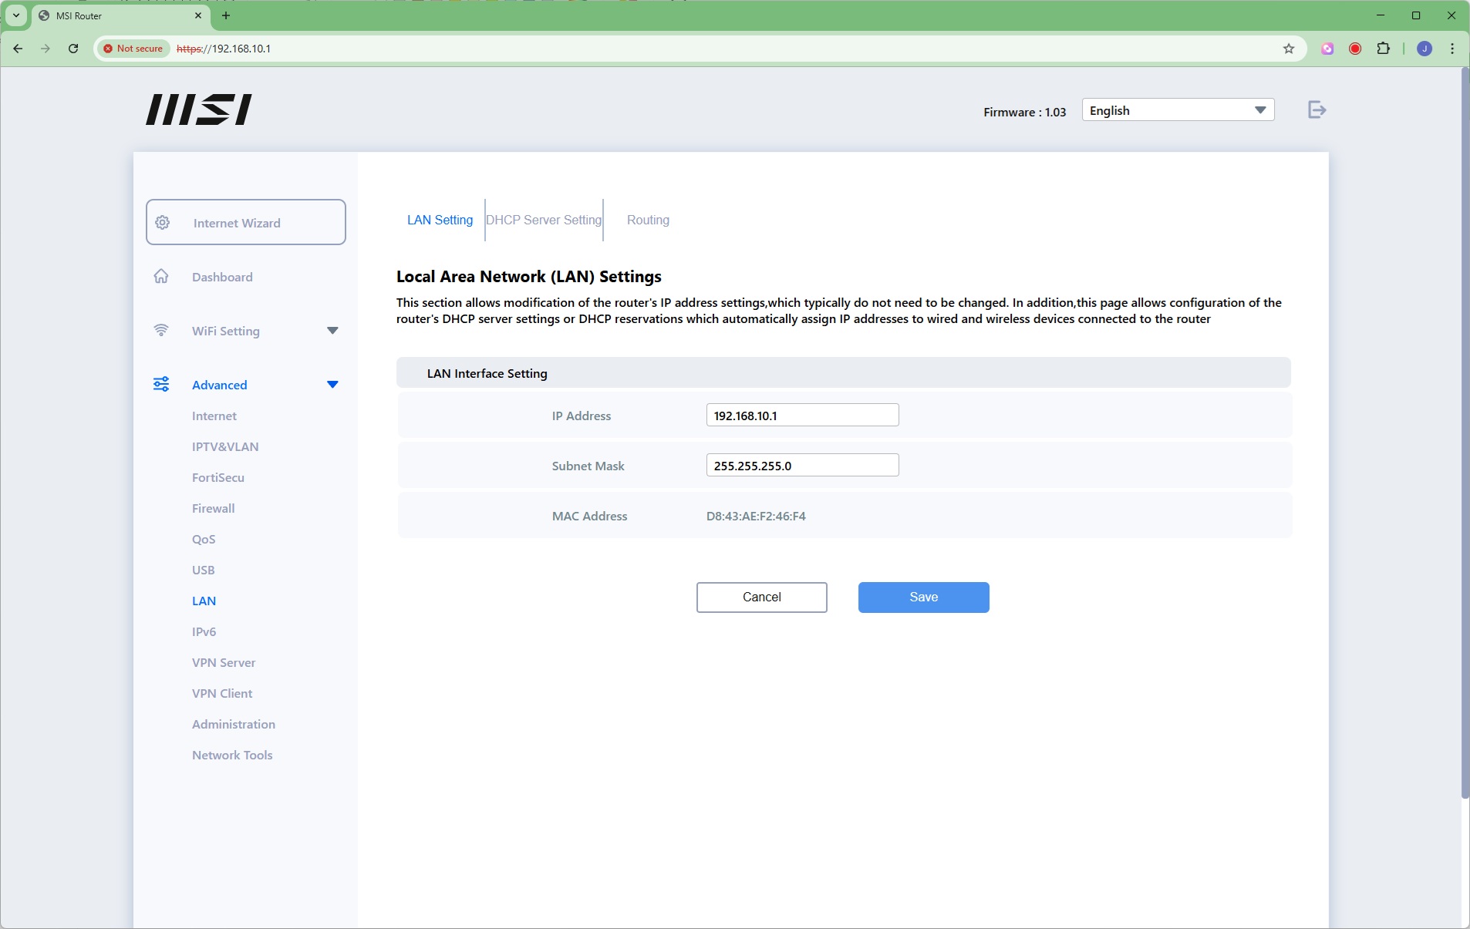
Task: Open the tab search dropdown arrow
Action: [x=16, y=15]
